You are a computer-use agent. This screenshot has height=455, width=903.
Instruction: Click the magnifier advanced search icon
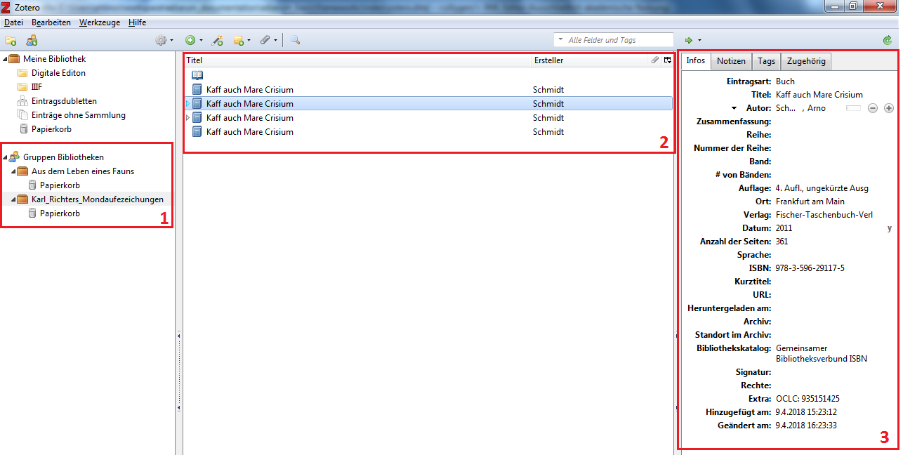click(295, 41)
